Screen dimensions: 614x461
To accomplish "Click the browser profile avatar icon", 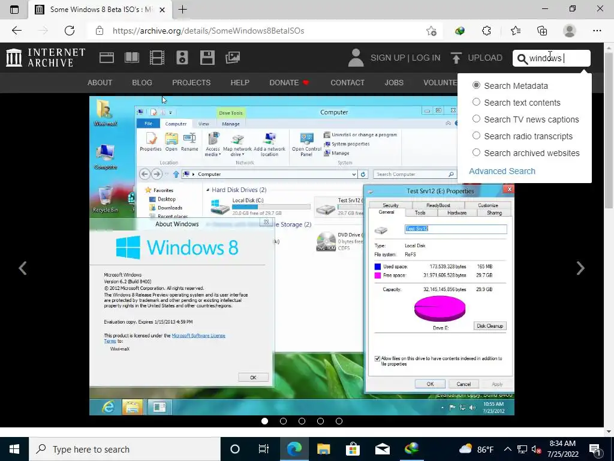I will click(570, 31).
